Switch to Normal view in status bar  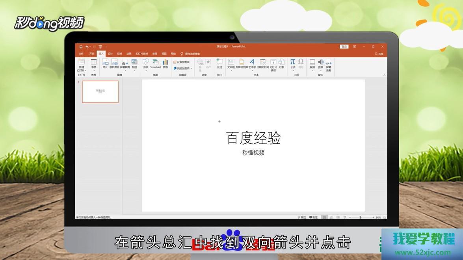click(x=324, y=217)
